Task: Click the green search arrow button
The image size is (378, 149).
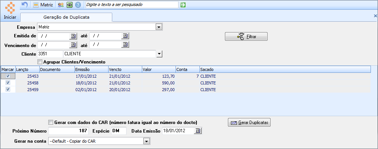Action: point(183,5)
